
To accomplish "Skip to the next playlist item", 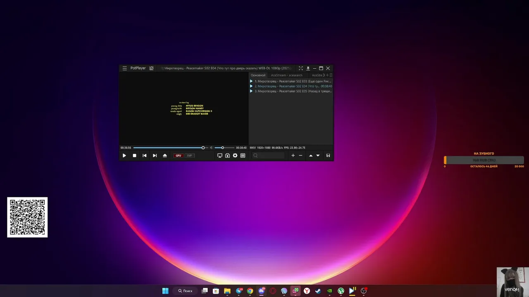I will [155, 156].
